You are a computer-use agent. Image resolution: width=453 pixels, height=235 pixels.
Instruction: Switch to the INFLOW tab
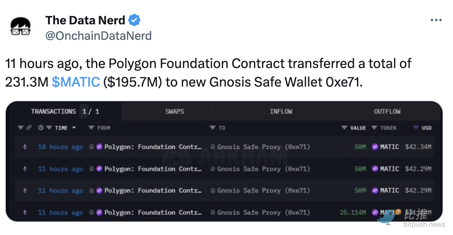(x=281, y=112)
